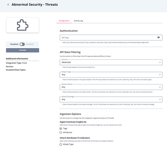Click 'Inherit Attributes To Indicators' label
167x147 pixels.
(x=75, y=138)
